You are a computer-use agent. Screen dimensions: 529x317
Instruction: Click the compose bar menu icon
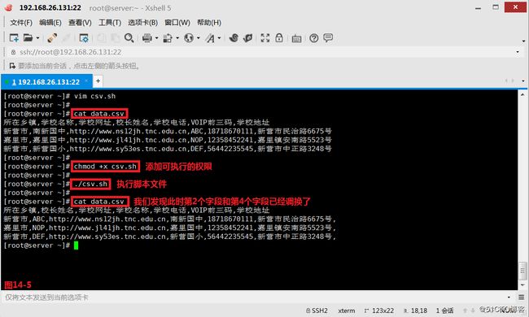pyautogui.click(x=522, y=297)
